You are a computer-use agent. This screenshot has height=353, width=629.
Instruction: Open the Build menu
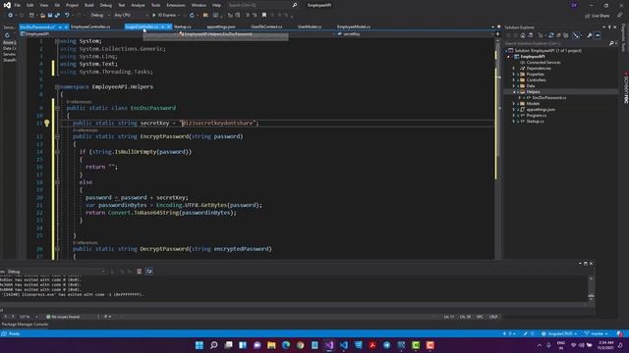(x=89, y=5)
